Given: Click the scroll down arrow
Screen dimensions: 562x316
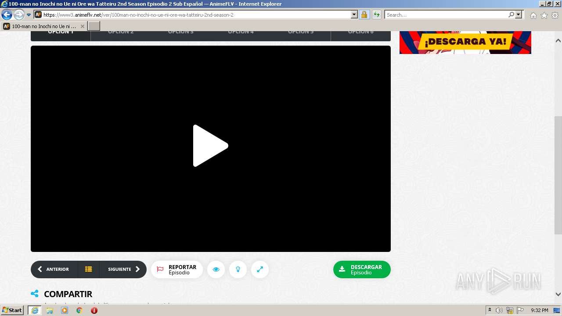Looking at the screenshot, I should coord(558,294).
